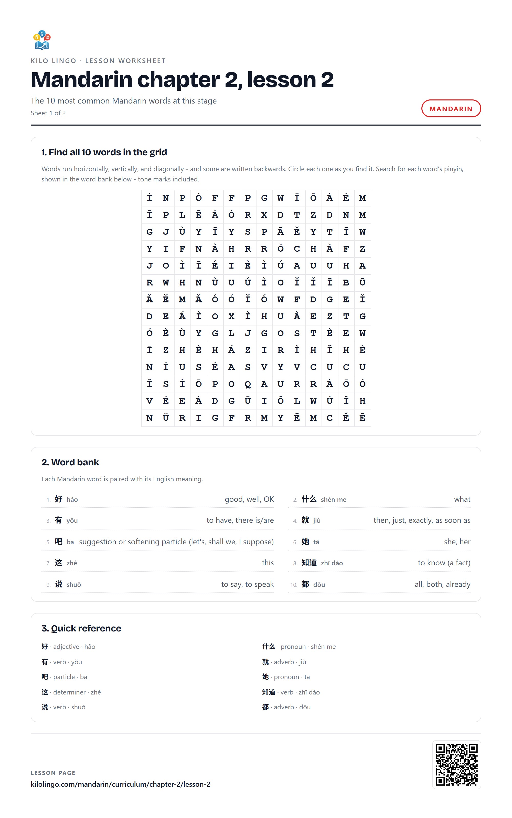512x818 pixels.
Task: Click the Kilo Lingo logo icon
Action: [x=42, y=40]
